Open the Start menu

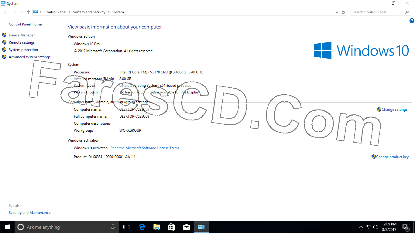(7, 227)
